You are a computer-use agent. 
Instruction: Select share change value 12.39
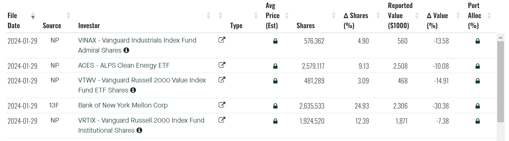point(362,121)
